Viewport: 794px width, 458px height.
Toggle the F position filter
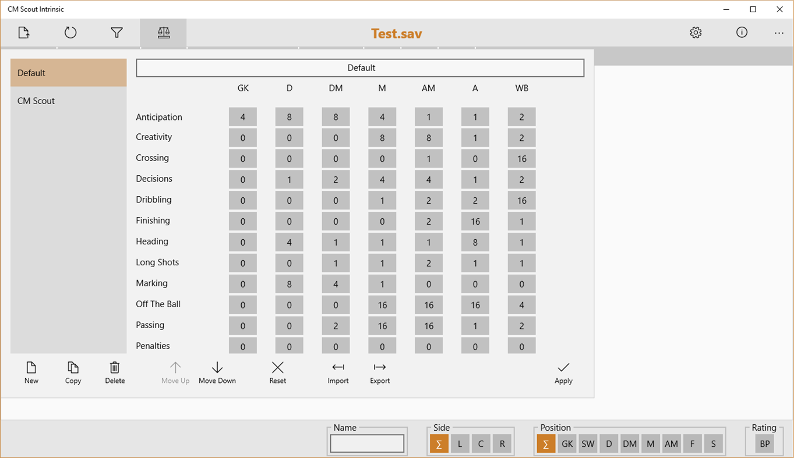pyautogui.click(x=693, y=444)
